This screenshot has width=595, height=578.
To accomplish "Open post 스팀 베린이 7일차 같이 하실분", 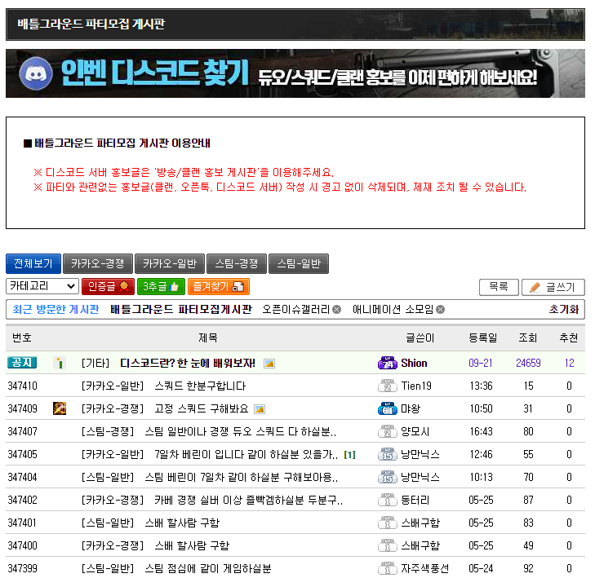I will coord(242,477).
